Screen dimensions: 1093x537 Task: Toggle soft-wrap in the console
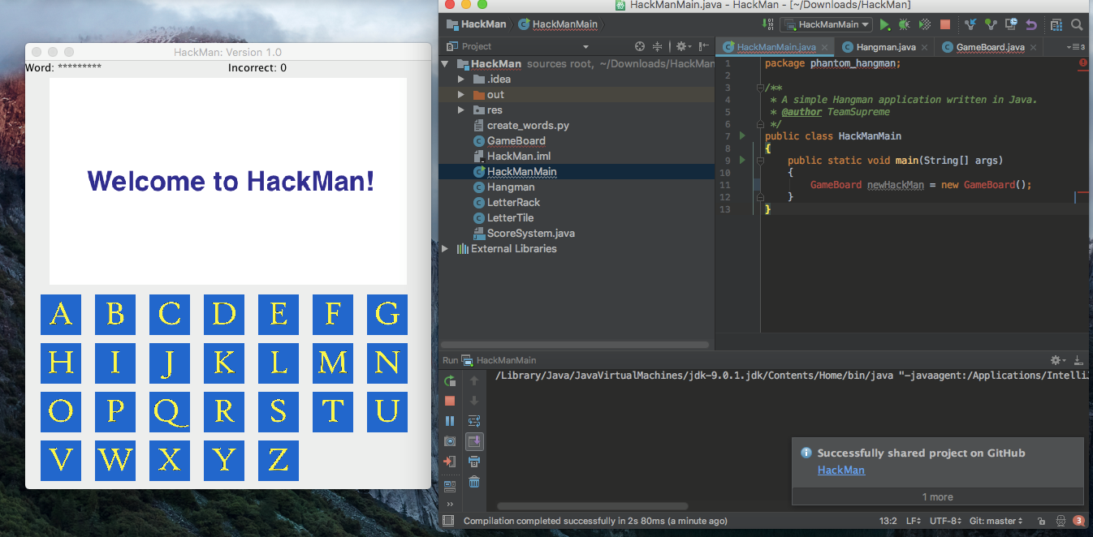pos(474,421)
